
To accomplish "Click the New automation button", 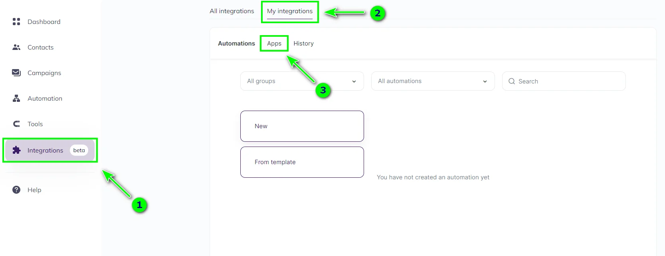I will coord(302,126).
